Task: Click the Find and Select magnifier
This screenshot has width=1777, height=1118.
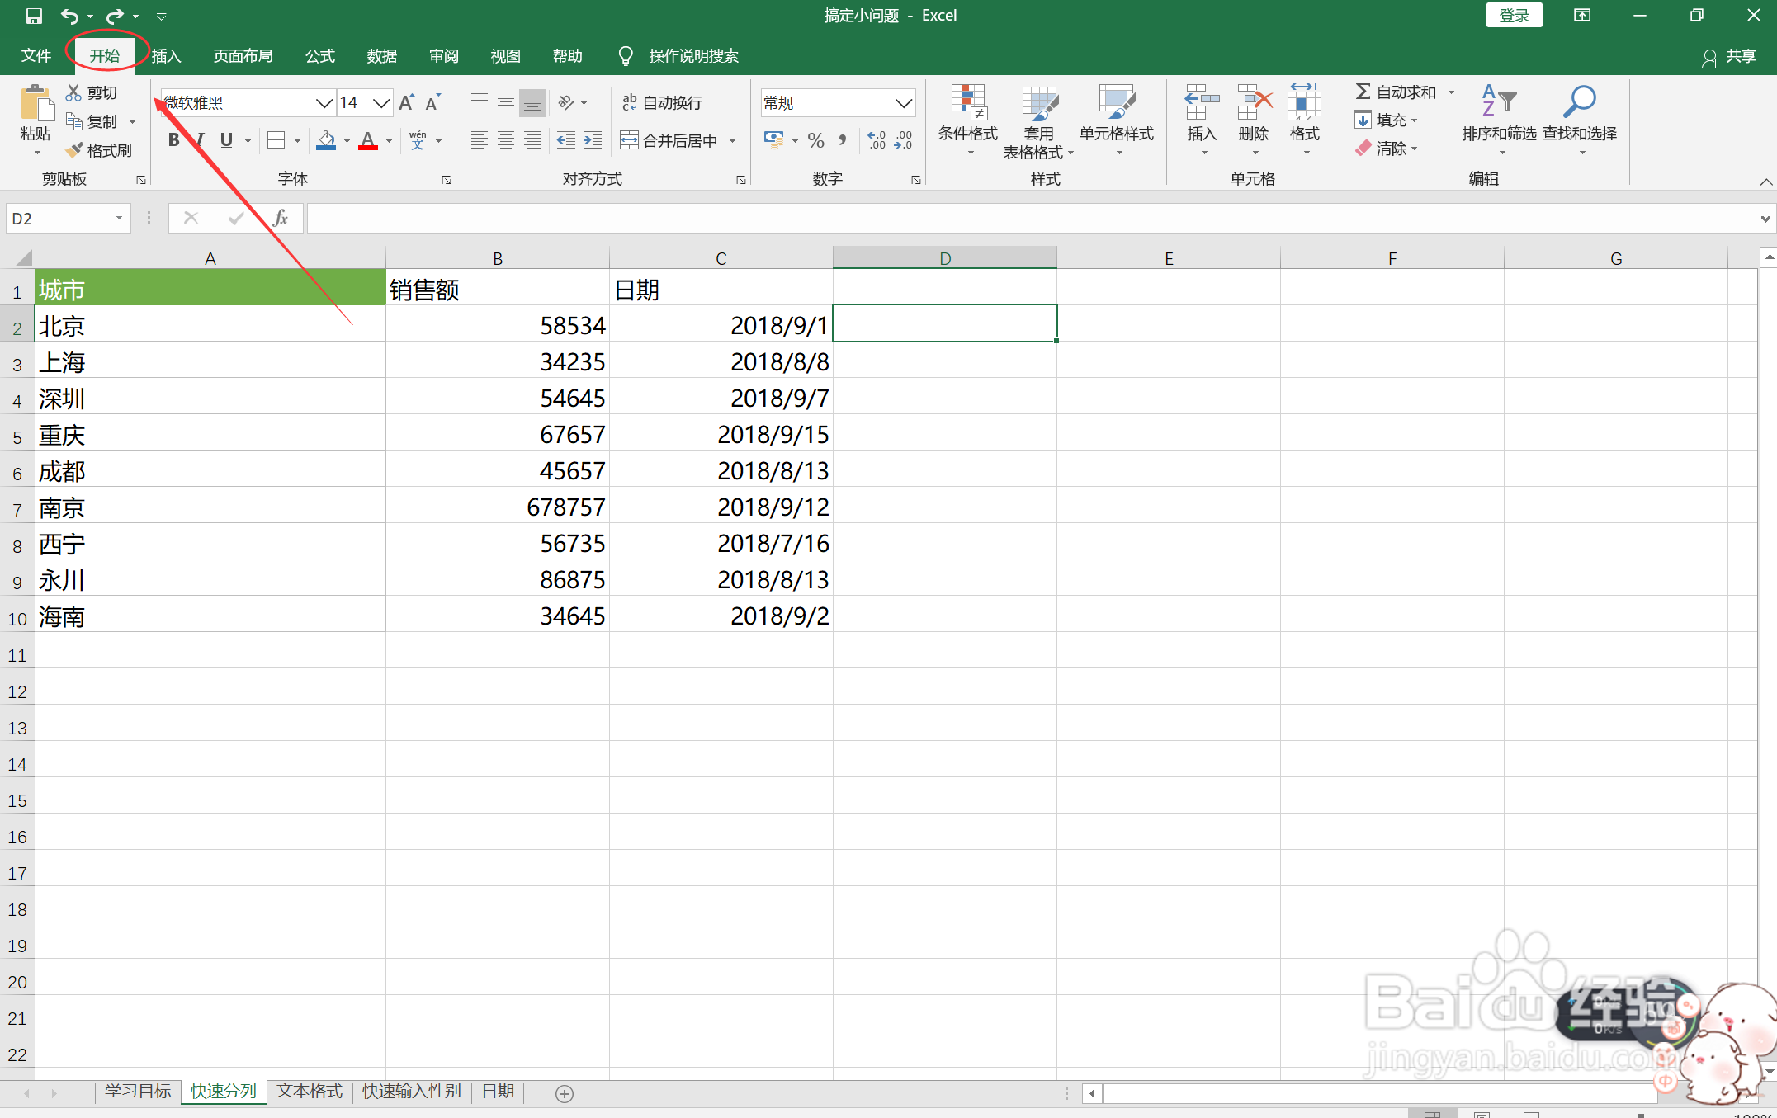Action: coord(1579,102)
